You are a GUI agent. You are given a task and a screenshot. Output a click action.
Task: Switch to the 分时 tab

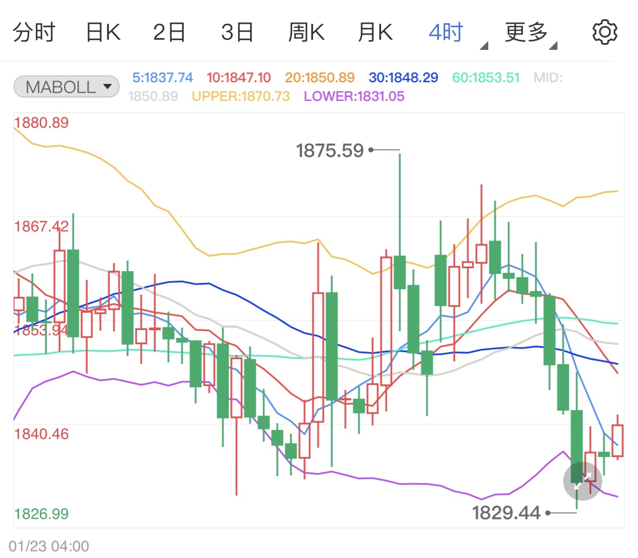tap(34, 32)
